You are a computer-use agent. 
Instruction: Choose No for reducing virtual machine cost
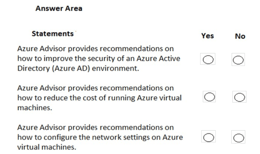239,97
